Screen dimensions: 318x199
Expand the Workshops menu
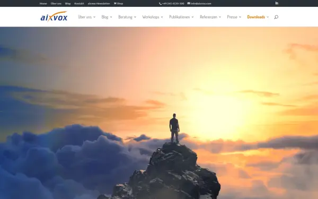pyautogui.click(x=153, y=17)
